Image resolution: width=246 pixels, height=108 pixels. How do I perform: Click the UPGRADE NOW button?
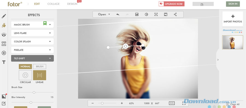point(171,4)
